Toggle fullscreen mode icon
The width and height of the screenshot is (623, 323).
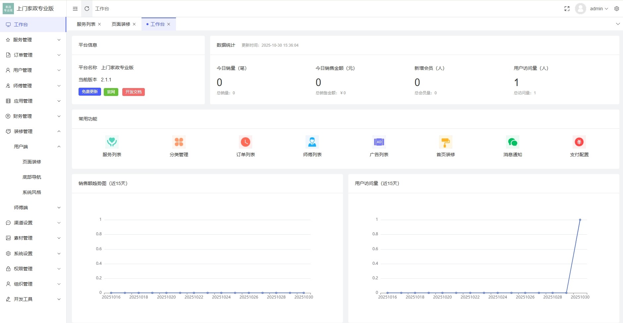click(x=567, y=9)
